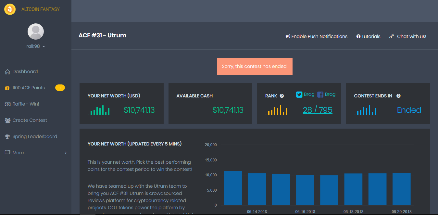Image resolution: width=438 pixels, height=215 pixels.
Task: Click the Rank help question icon
Action: coord(282,96)
